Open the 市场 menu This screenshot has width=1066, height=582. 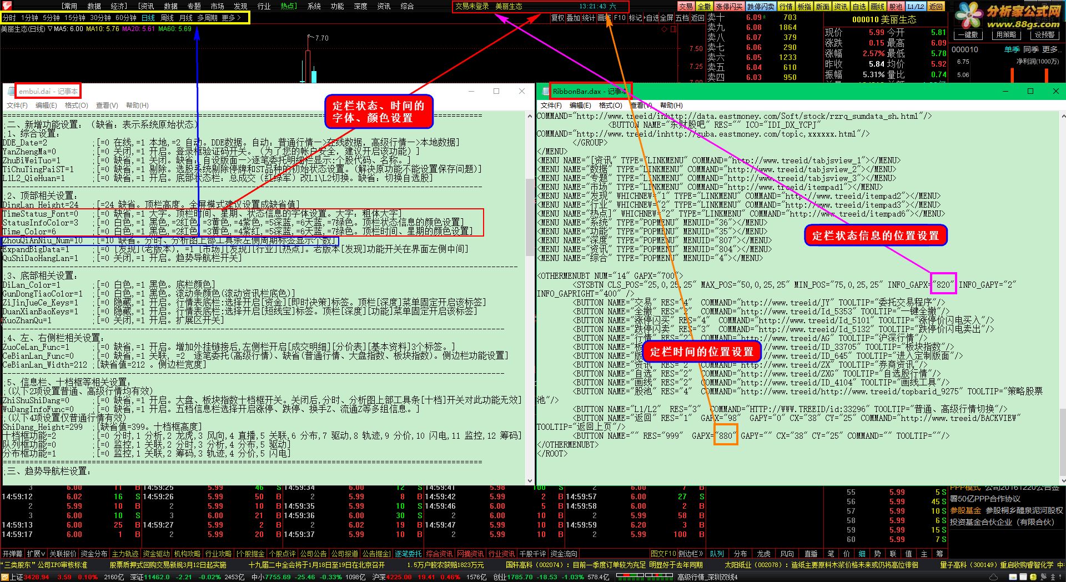[x=217, y=6]
